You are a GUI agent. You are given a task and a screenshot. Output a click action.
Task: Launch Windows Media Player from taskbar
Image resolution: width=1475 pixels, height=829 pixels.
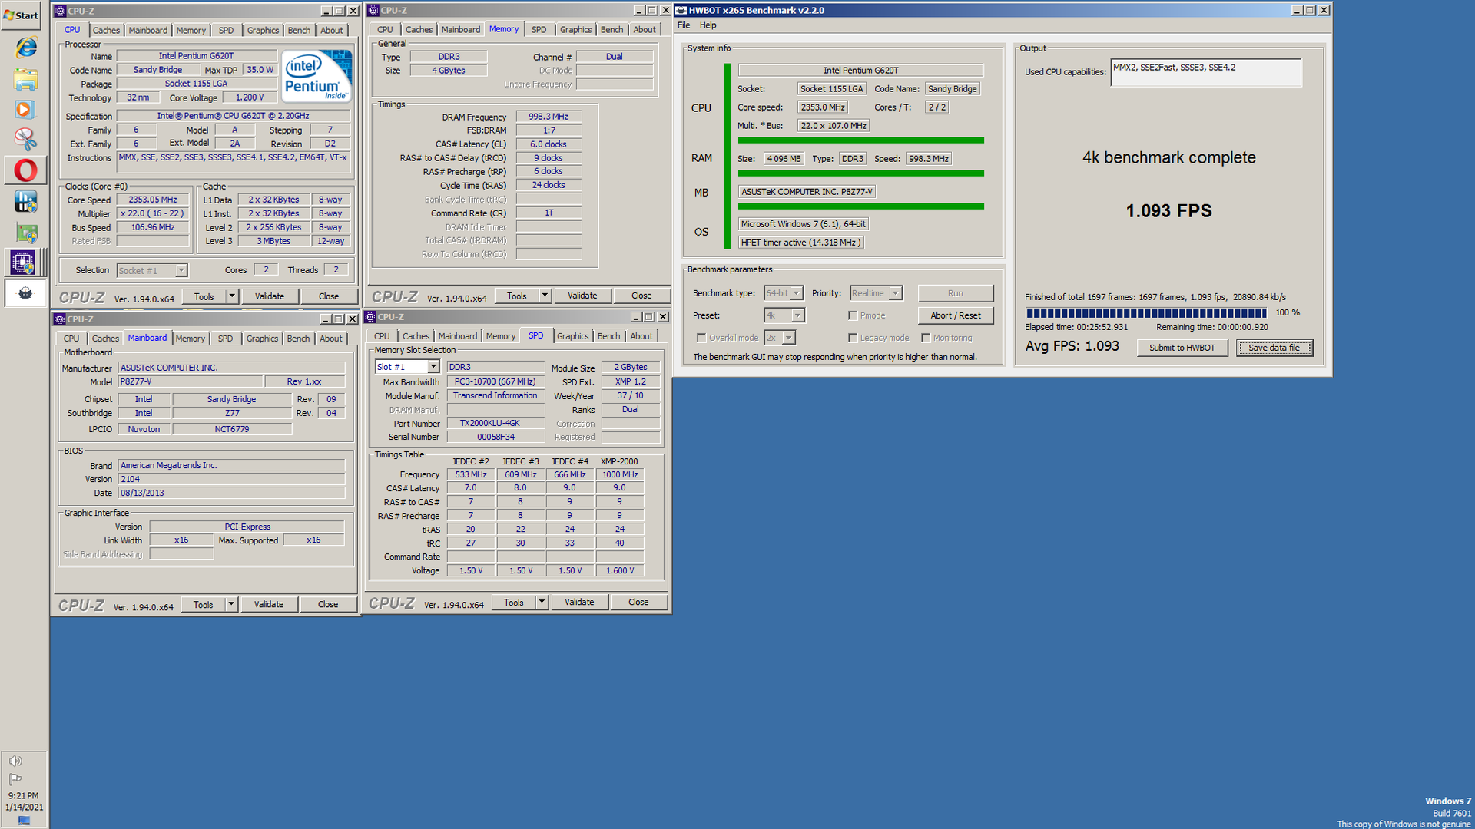click(x=25, y=109)
